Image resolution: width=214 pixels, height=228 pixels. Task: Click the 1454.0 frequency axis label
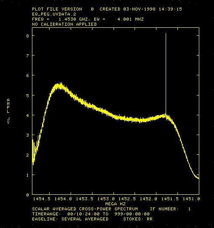click(x=63, y=199)
